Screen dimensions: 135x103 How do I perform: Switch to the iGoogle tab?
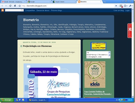tap(39, 2)
